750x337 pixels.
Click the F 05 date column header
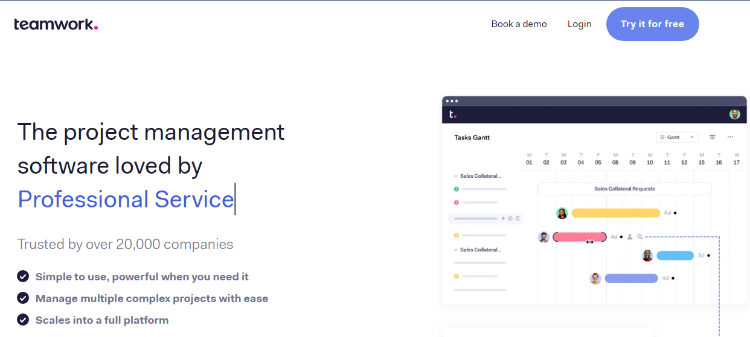598,159
